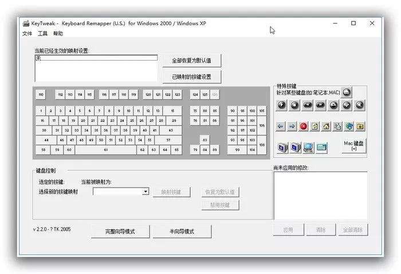Select keyboard key 29

tap(174, 121)
